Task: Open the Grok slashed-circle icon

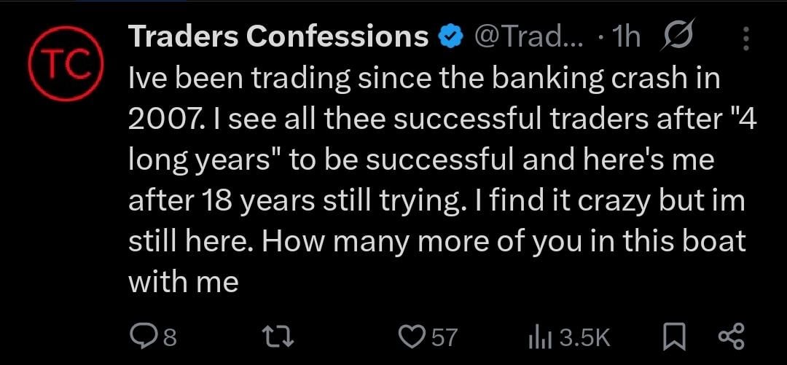Action: [676, 37]
